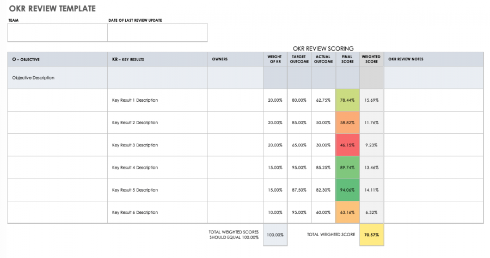Select the KR – Key Results column header

point(157,59)
